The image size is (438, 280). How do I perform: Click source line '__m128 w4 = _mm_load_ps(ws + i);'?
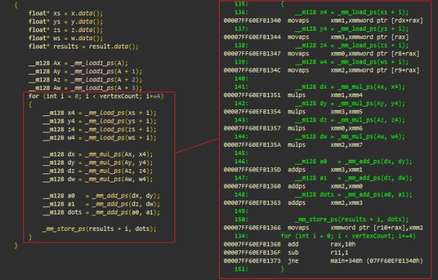pyautogui.click(x=99, y=138)
